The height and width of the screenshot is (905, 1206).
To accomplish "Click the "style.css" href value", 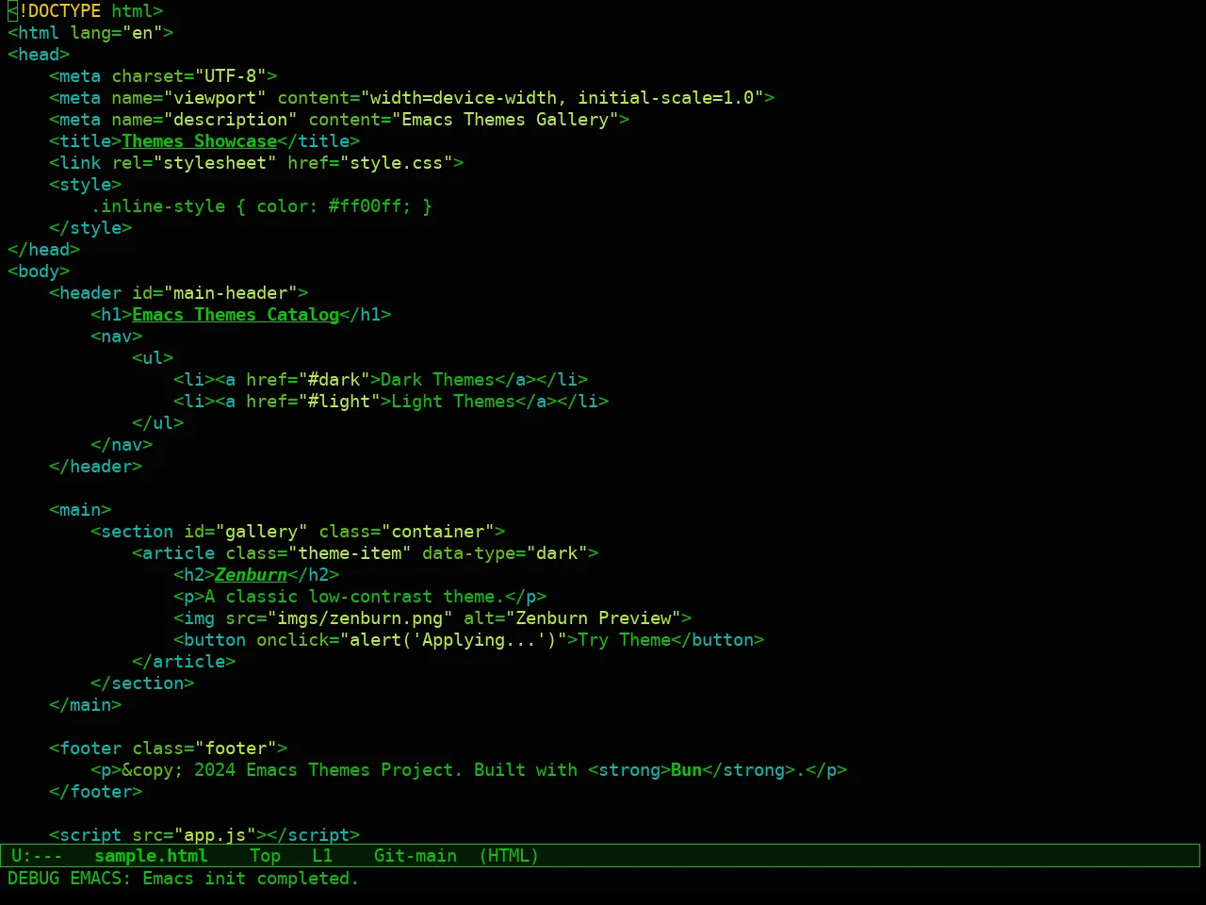I will tap(397, 163).
